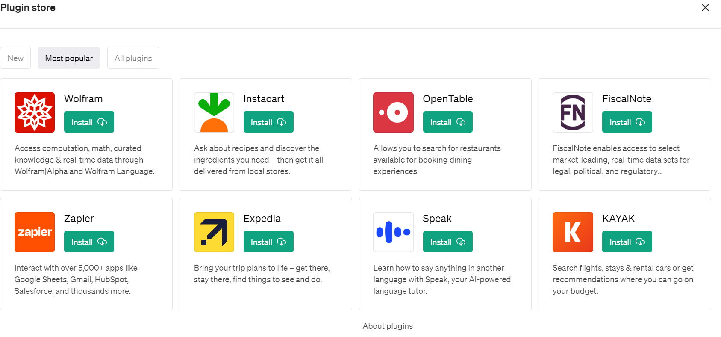Viewport: 721px width, 337px height.
Task: Open the All plugins tab
Action: coord(133,58)
